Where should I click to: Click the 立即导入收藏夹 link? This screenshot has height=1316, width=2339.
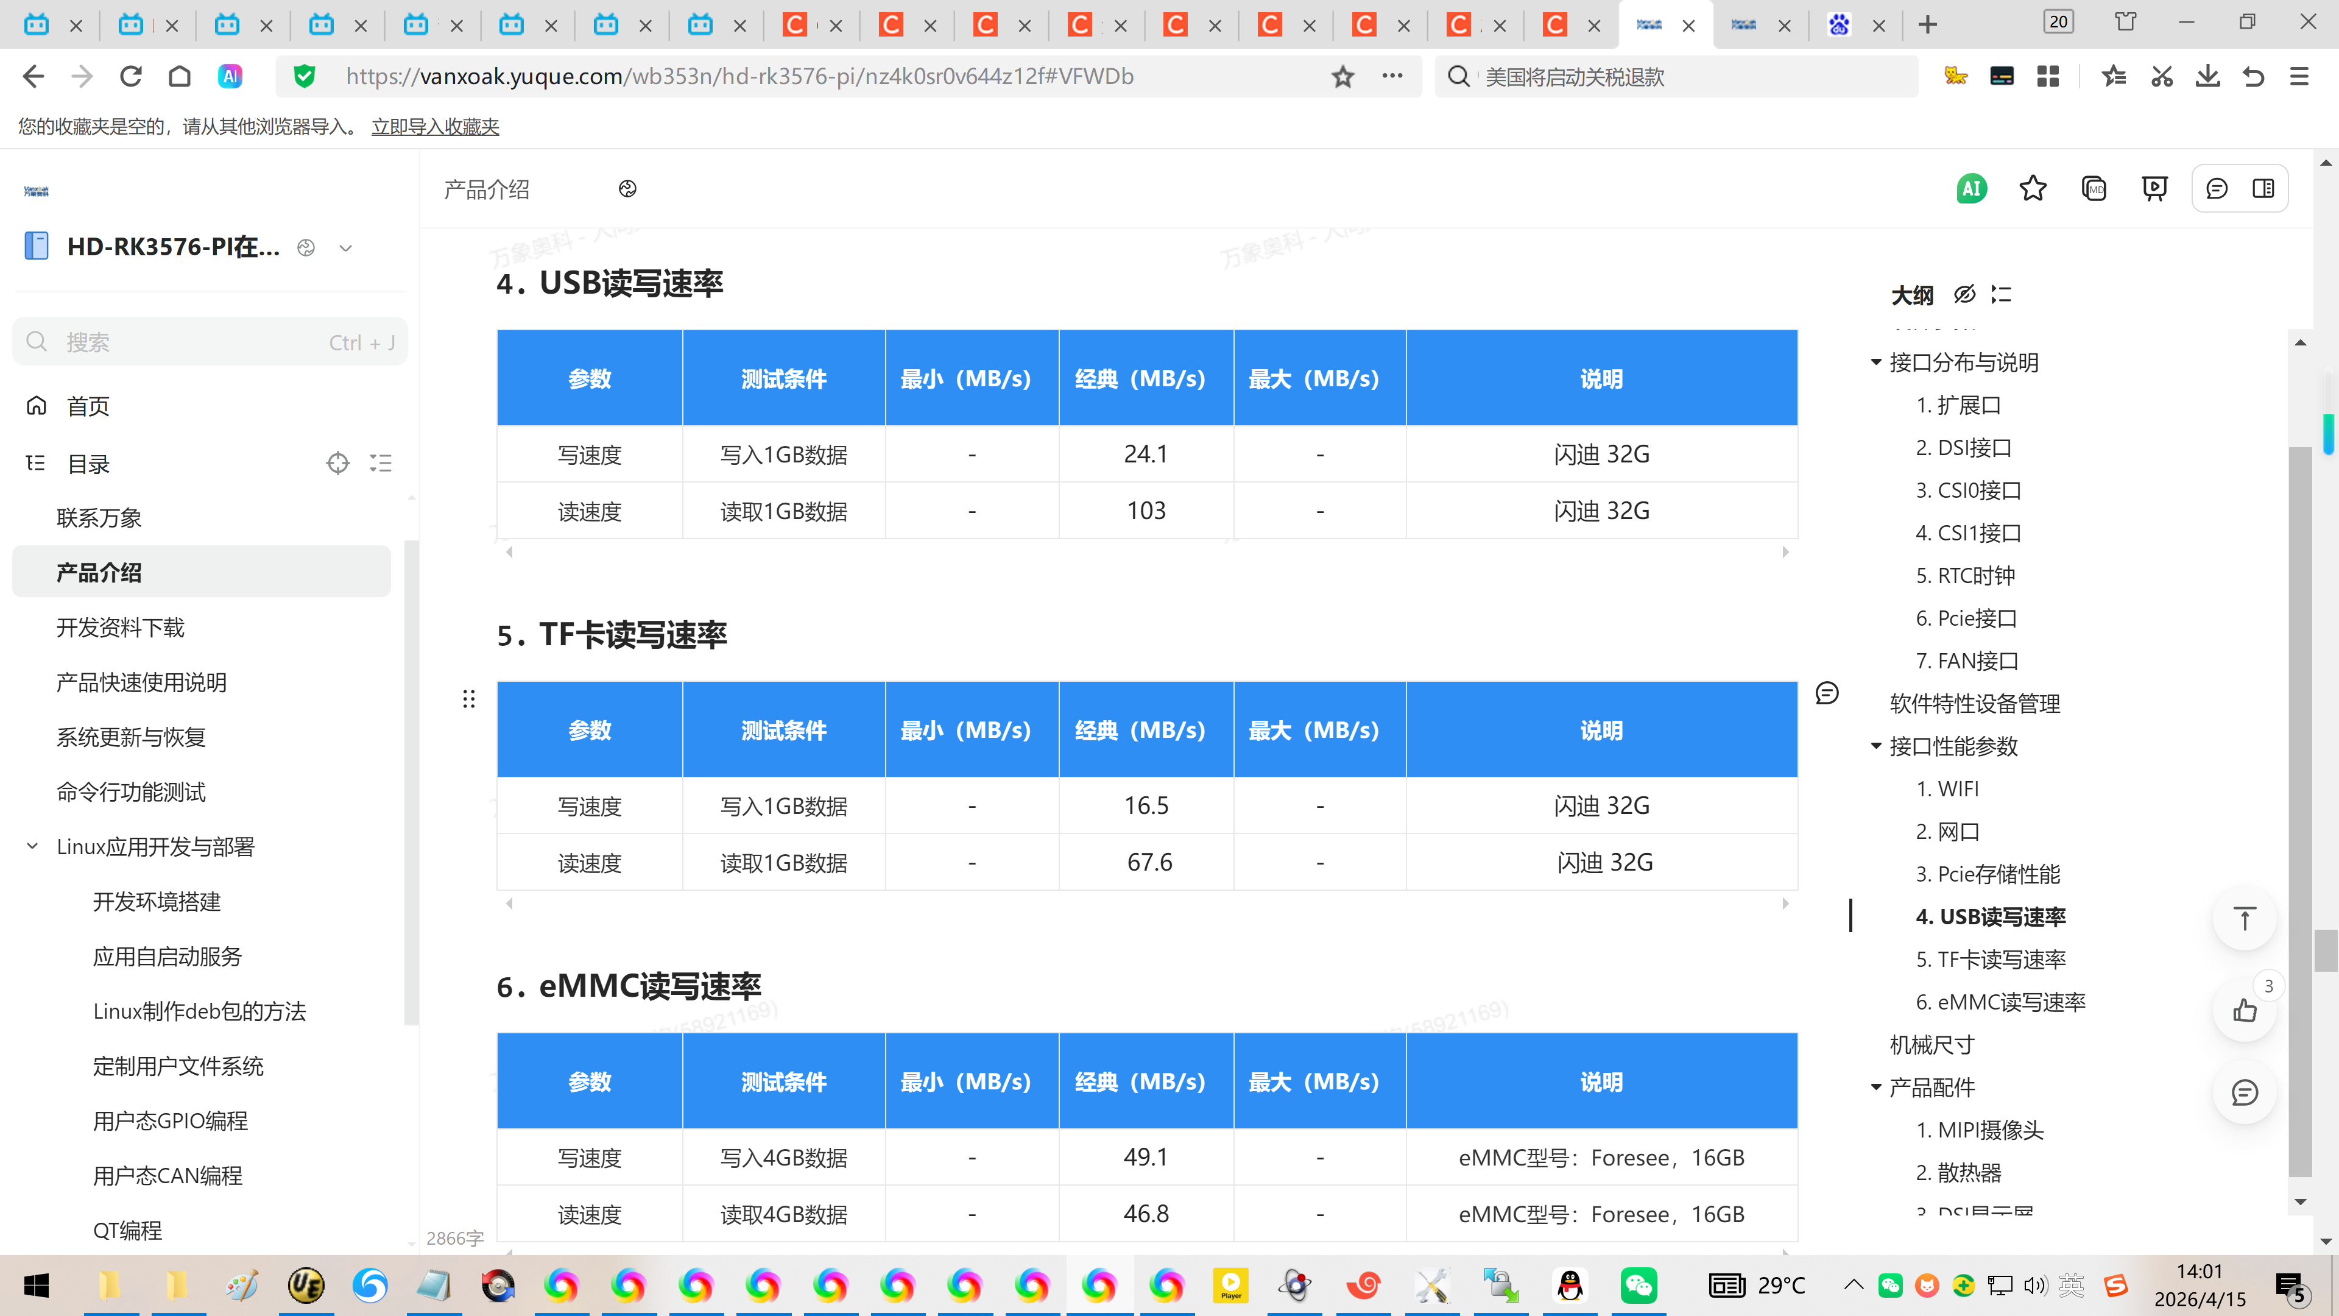[435, 126]
